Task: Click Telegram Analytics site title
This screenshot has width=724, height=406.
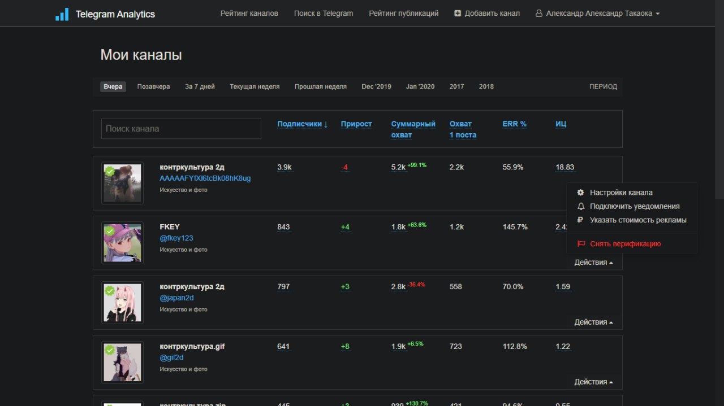Action: point(115,14)
